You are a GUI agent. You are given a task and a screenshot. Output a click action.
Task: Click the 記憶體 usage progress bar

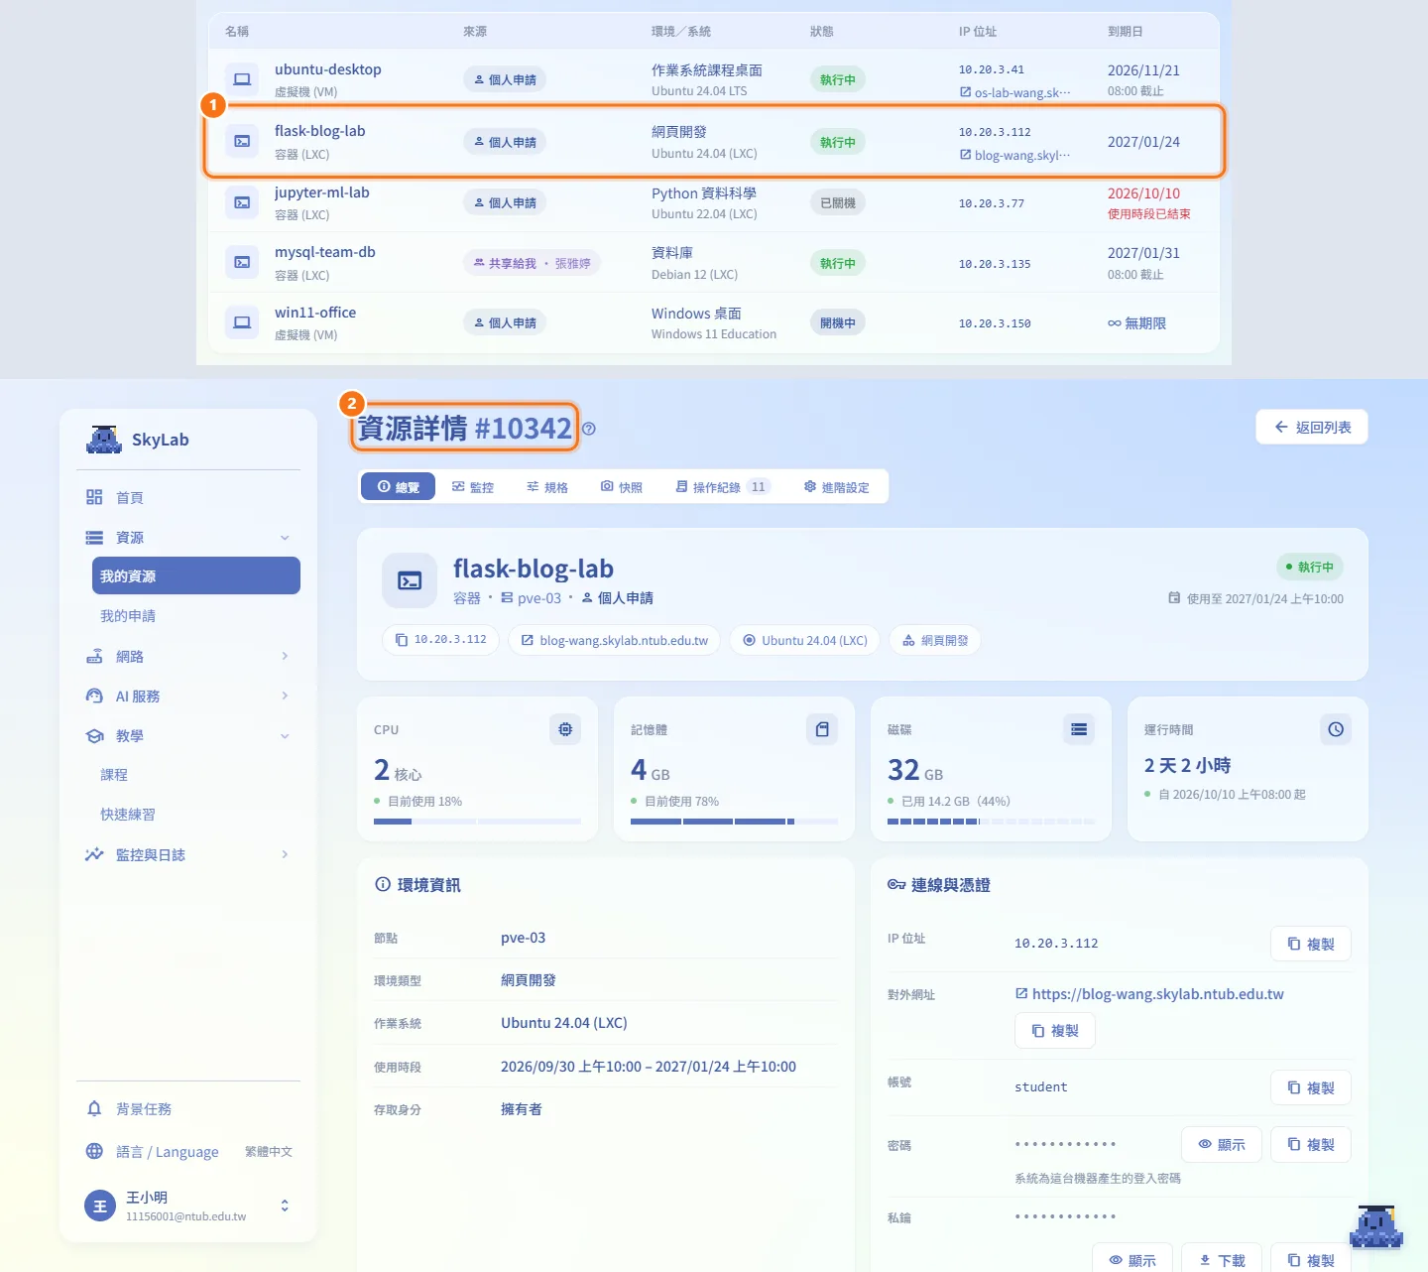coord(734,822)
